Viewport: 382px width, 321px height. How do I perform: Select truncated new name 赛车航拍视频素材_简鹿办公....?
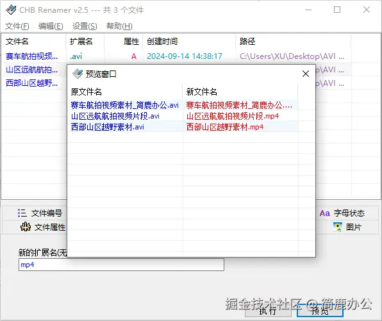click(239, 105)
